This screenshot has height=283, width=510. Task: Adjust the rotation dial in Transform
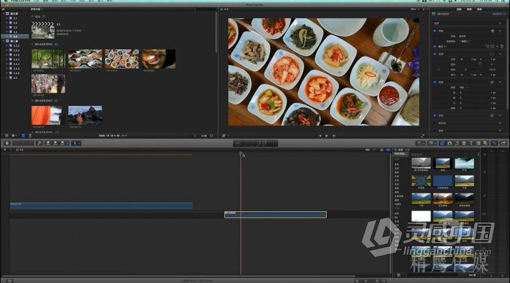[480, 64]
